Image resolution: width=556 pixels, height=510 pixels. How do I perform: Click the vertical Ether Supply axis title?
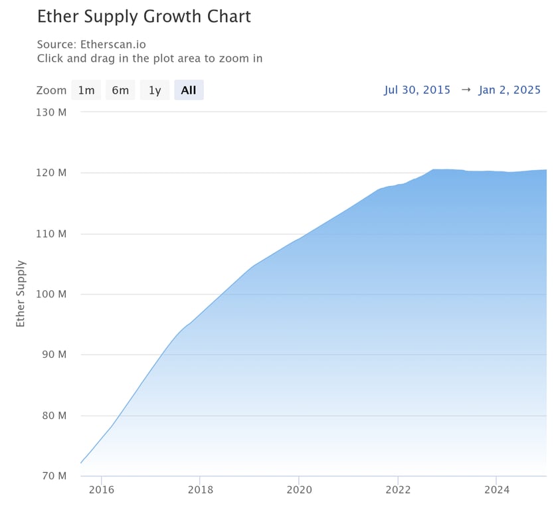22,294
